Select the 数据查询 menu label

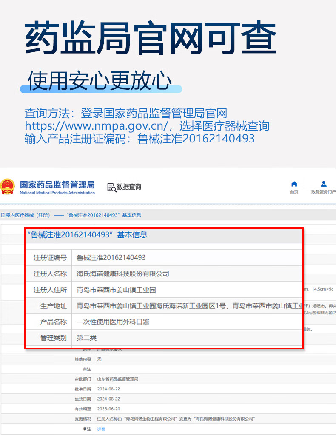129,187
